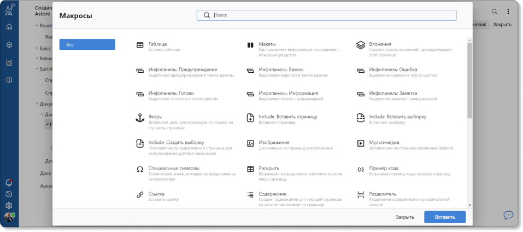Select Инфопанель: Предупреждение icon
Screen dimensions: 523x232
pos(140,71)
